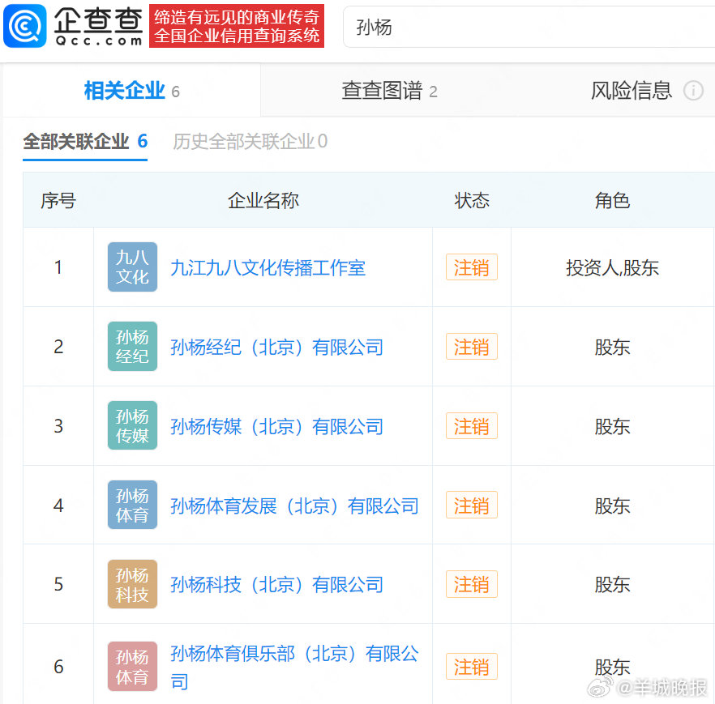Click 注销 status tag for 孙杨科技
Screen dimensions: 715x704
coord(472,584)
